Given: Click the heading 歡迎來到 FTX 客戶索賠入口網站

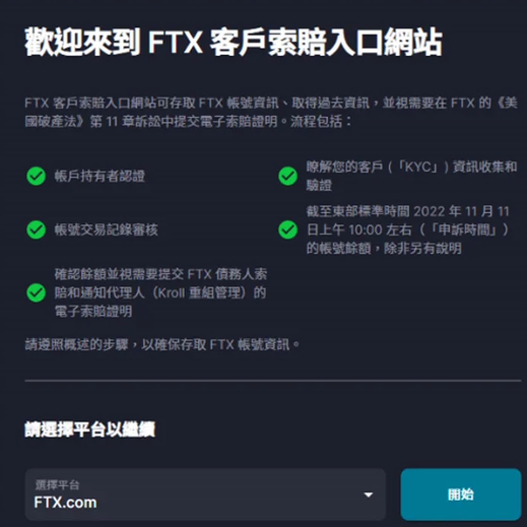Looking at the screenshot, I should coord(233,42).
